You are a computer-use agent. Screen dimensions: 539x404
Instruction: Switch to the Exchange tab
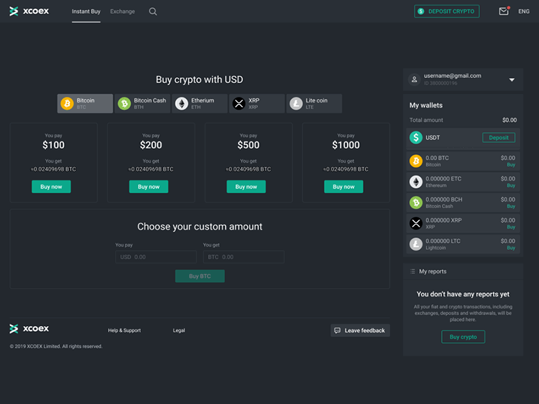tap(122, 11)
